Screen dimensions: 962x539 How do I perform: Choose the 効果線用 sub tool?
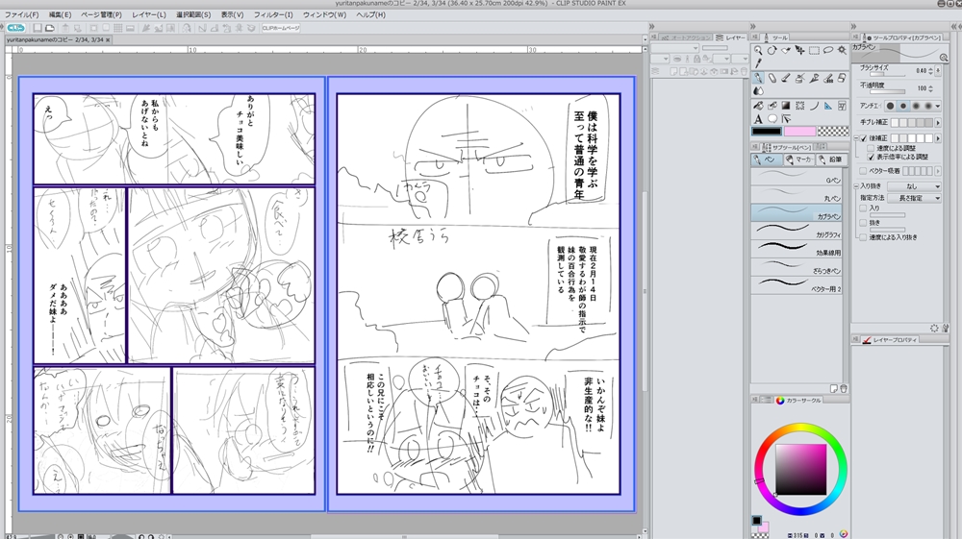(x=797, y=249)
